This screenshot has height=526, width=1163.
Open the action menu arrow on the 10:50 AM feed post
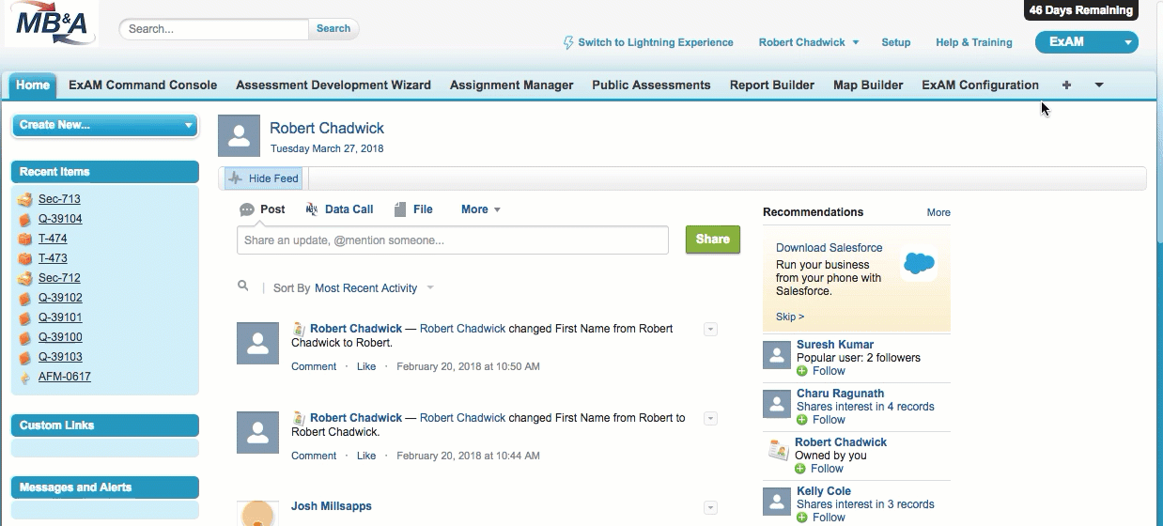710,329
